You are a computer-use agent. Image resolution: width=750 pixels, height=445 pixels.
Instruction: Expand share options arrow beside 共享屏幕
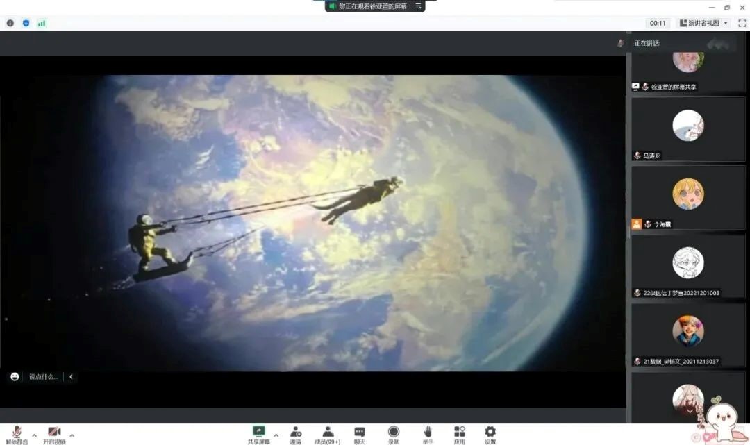276,435
